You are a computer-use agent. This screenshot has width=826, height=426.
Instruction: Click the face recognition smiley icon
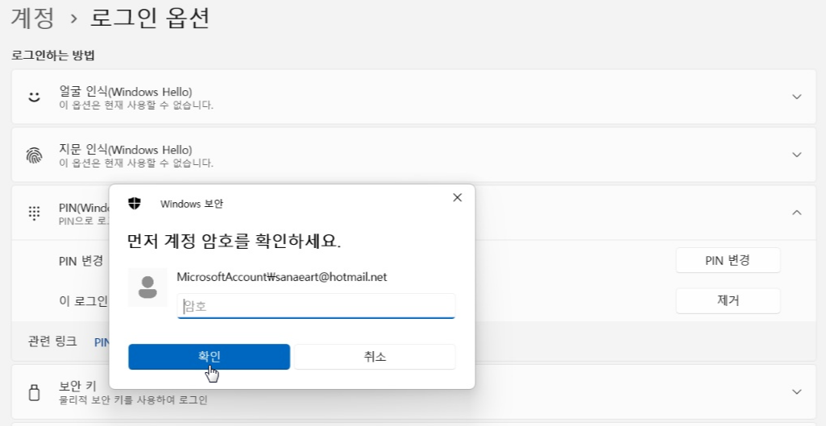[34, 97]
